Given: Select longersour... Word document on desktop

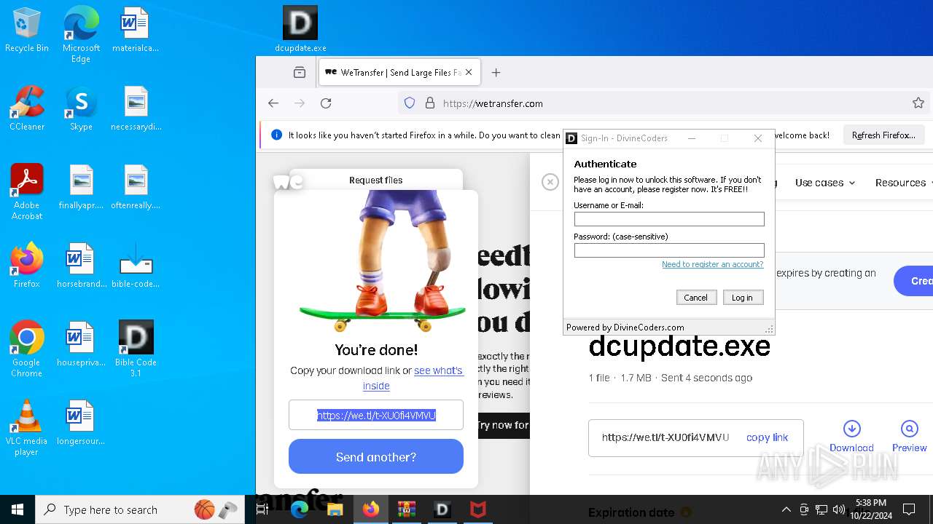Looking at the screenshot, I should click(81, 423).
